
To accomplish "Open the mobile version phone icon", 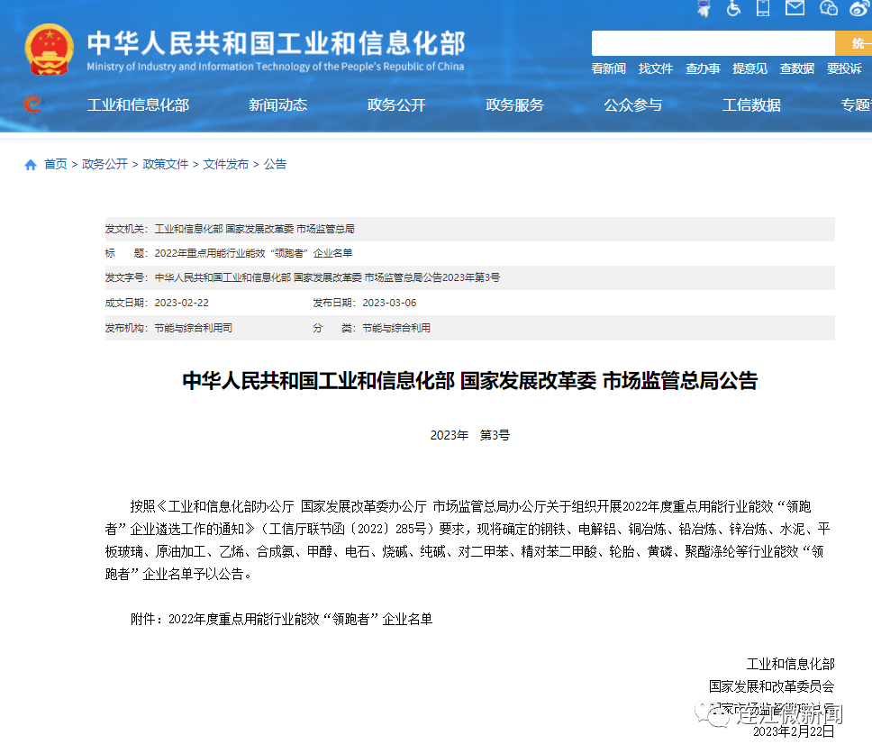I will tap(763, 8).
